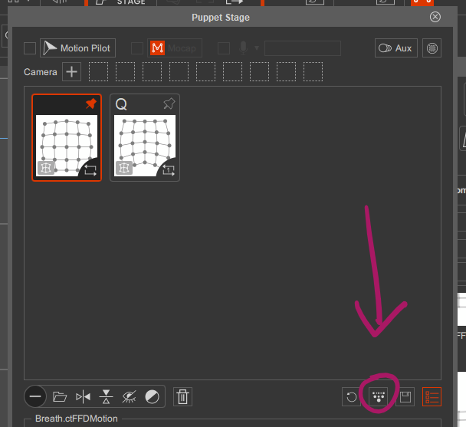Toggle the Aux switch button
Viewport: 466px width, 427px height.
tap(395, 48)
